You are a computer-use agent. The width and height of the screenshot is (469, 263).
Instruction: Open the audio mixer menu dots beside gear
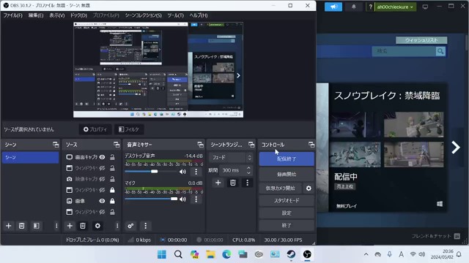point(145,226)
